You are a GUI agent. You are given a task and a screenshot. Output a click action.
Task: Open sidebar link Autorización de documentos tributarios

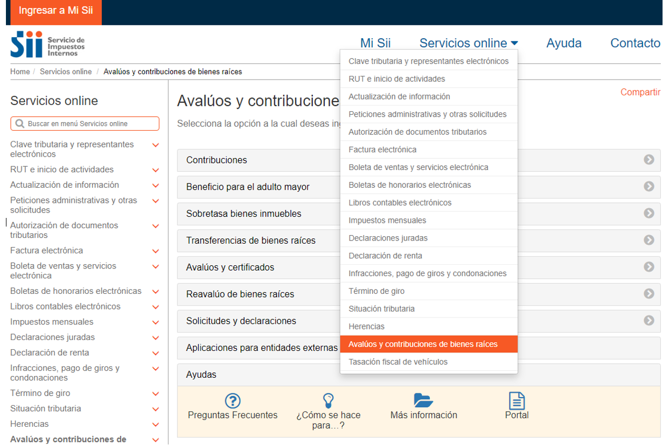(64, 230)
